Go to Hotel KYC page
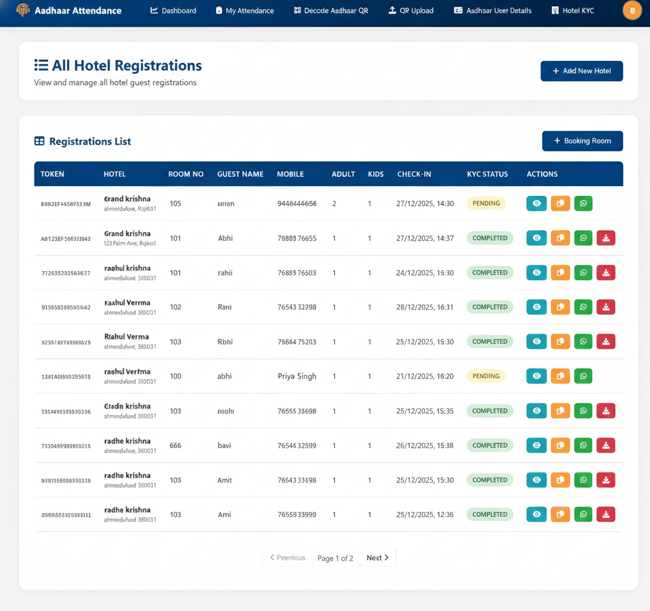The height and width of the screenshot is (611, 650). [572, 10]
